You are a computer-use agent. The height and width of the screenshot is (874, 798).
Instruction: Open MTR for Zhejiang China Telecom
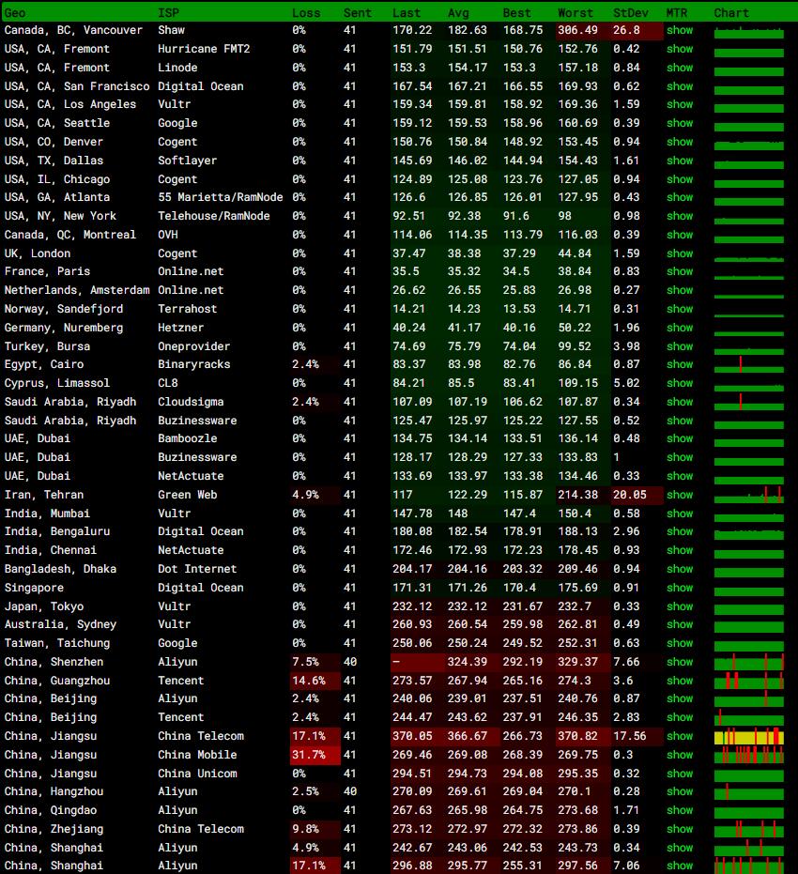coord(680,829)
